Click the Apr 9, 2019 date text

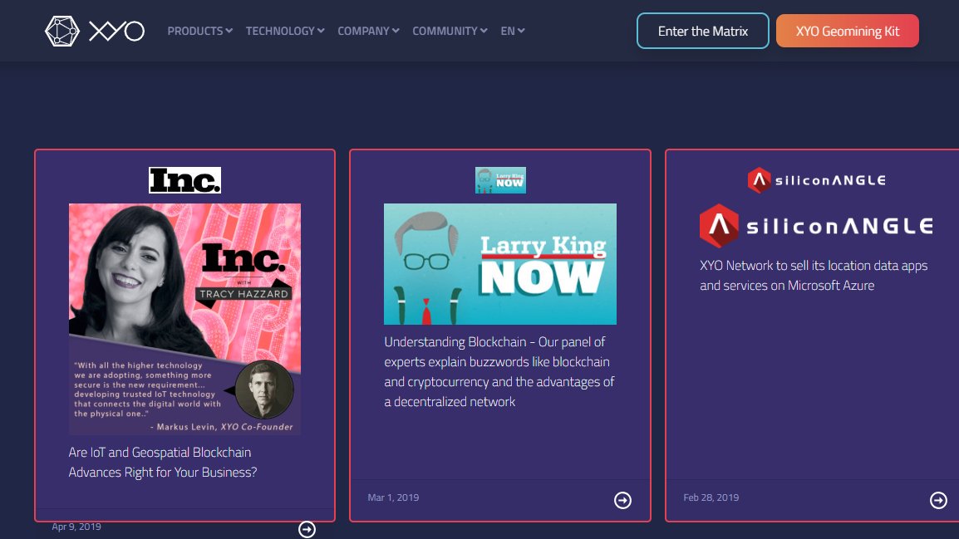[x=76, y=527]
